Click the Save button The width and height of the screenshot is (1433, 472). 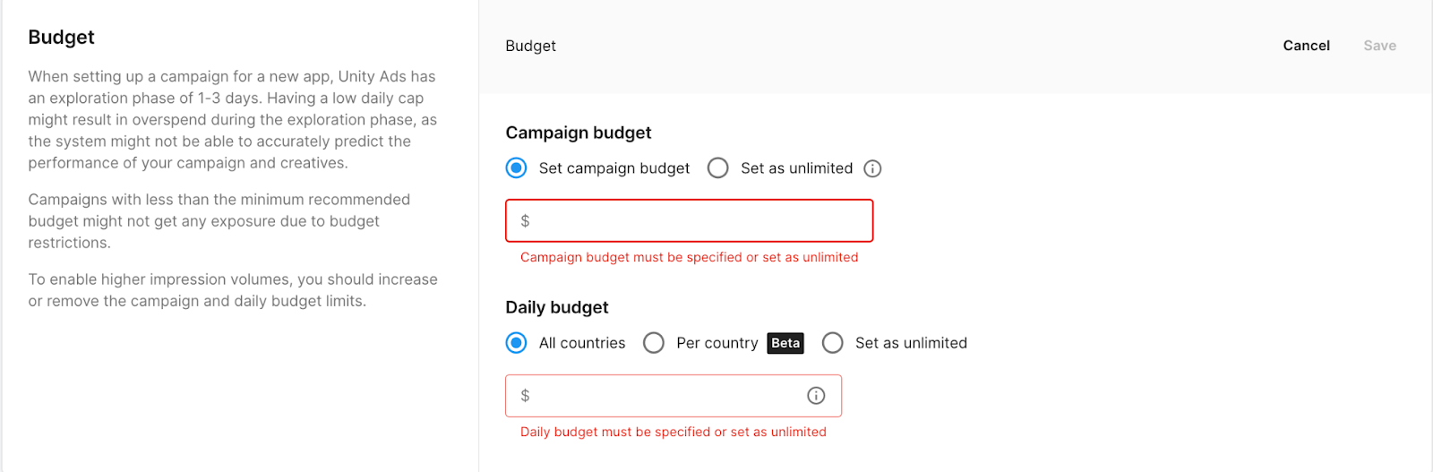pyautogui.click(x=1379, y=46)
